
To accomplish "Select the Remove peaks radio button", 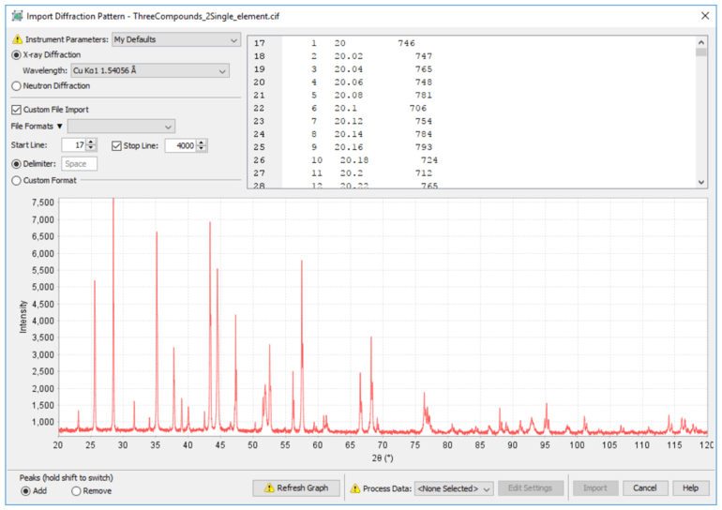I will pos(76,491).
